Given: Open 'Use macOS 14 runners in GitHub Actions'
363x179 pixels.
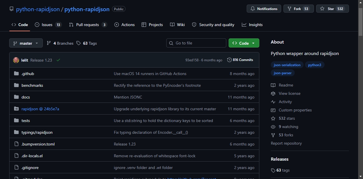Looking at the screenshot, I should click(x=150, y=74).
